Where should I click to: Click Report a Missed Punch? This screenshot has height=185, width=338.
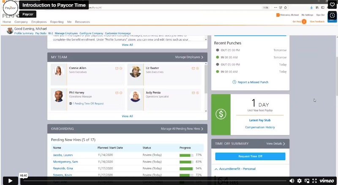click(251, 82)
